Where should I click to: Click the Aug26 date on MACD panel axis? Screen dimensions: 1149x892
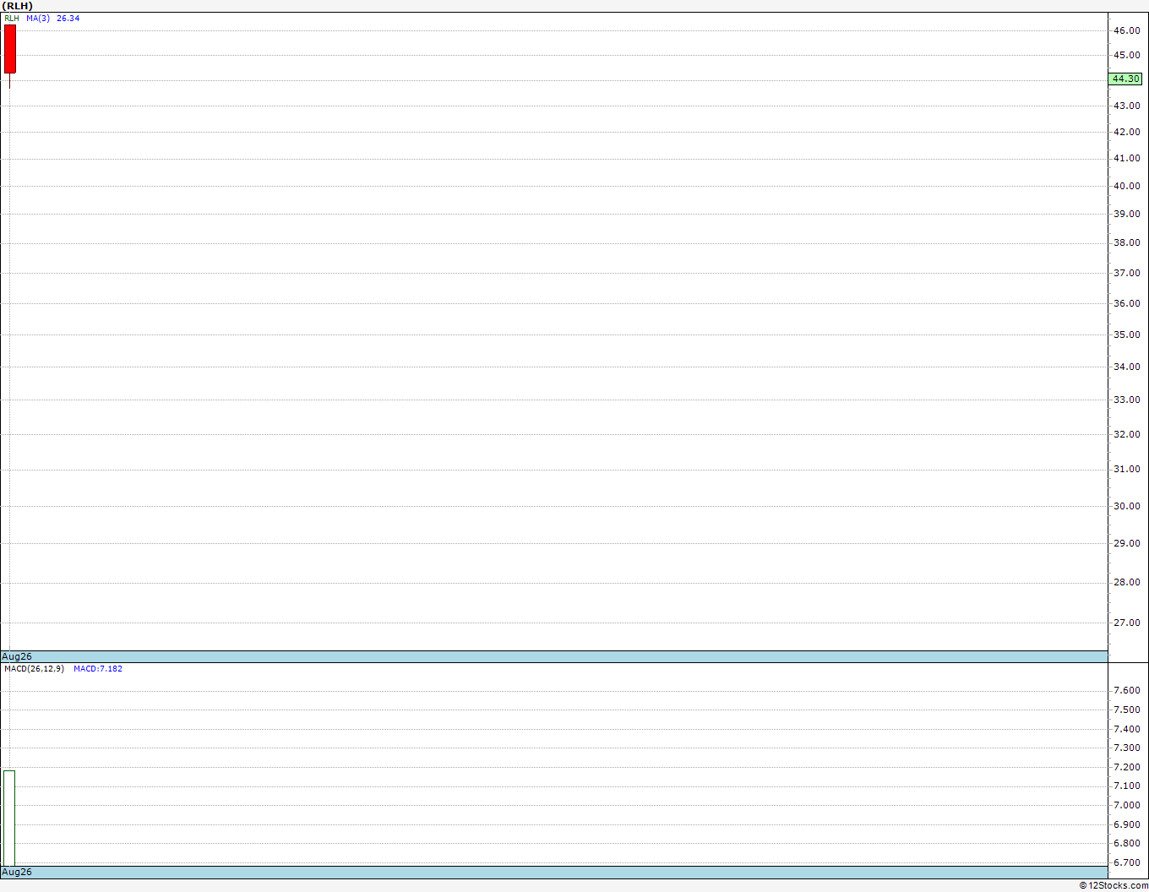17,872
